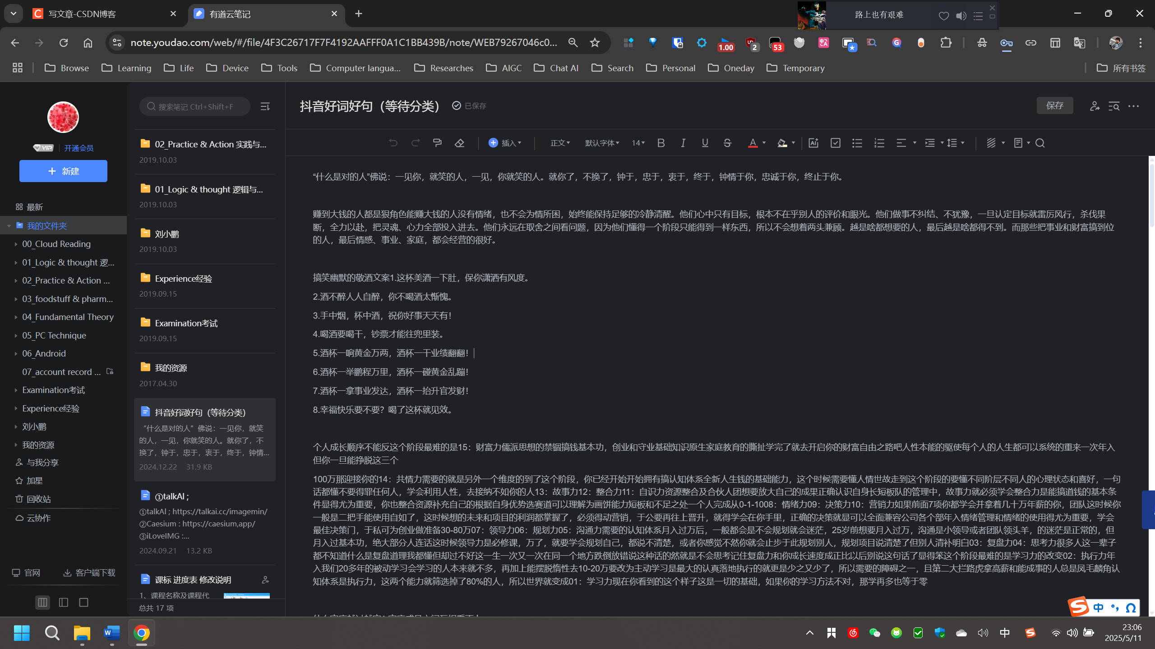This screenshot has width=1155, height=649.
Task: Click the 新建 new note button
Action: 63,171
